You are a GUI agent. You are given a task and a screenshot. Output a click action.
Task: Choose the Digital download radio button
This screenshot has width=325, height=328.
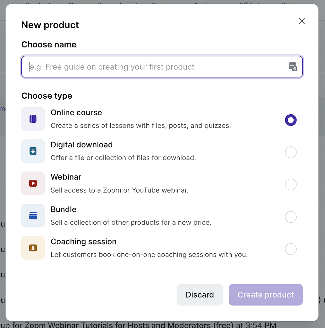[x=290, y=152]
